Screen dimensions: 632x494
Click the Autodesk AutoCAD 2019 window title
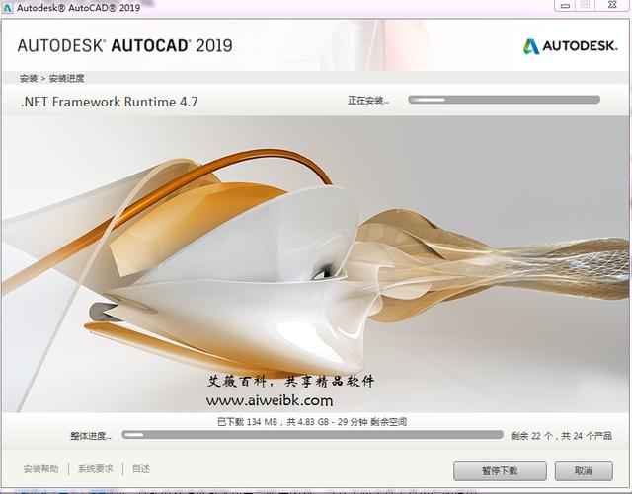tap(79, 7)
